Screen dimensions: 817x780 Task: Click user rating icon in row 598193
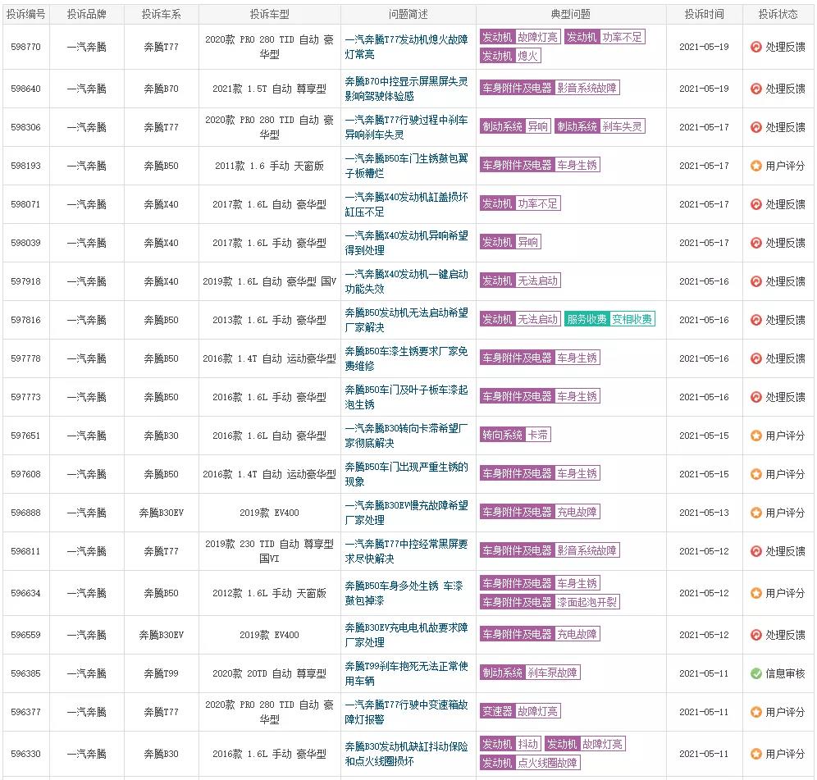pos(755,166)
